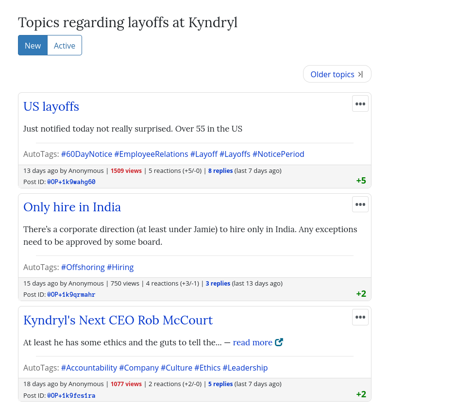Select the #Hiring tag
456x407 pixels.
(x=120, y=267)
